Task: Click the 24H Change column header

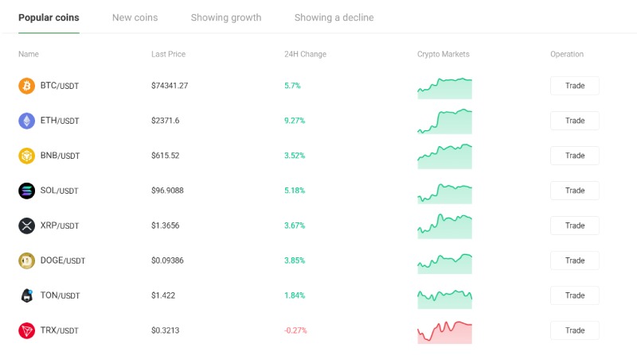Action: pyautogui.click(x=305, y=54)
